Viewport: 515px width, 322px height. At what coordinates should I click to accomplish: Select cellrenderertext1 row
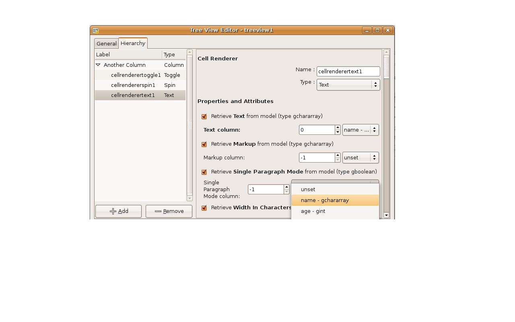pyautogui.click(x=140, y=95)
